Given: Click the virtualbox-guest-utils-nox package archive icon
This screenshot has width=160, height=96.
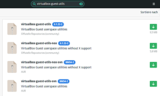Looking at the screenshot, I should [x=12, y=48].
